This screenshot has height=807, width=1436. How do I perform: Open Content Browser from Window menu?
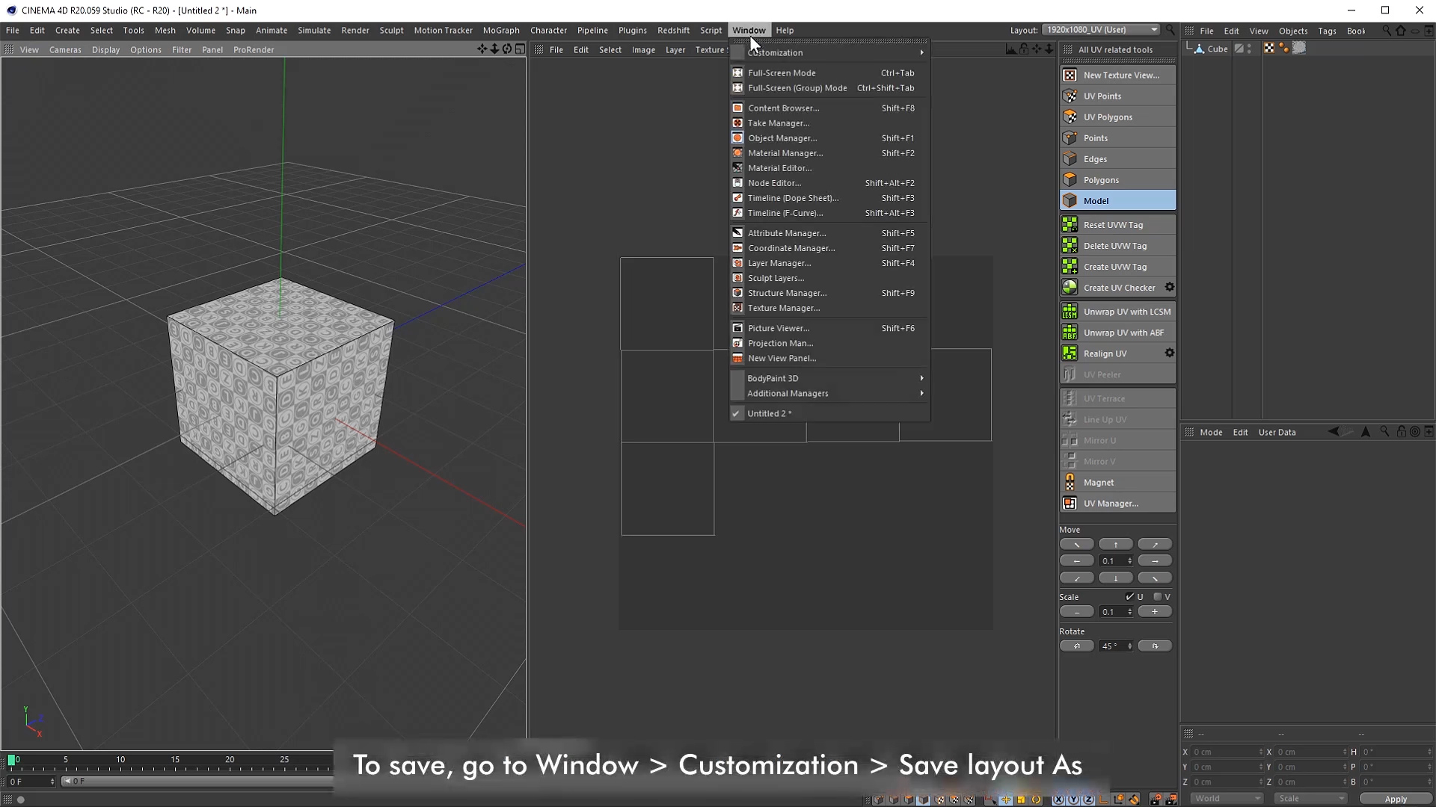coord(829,108)
